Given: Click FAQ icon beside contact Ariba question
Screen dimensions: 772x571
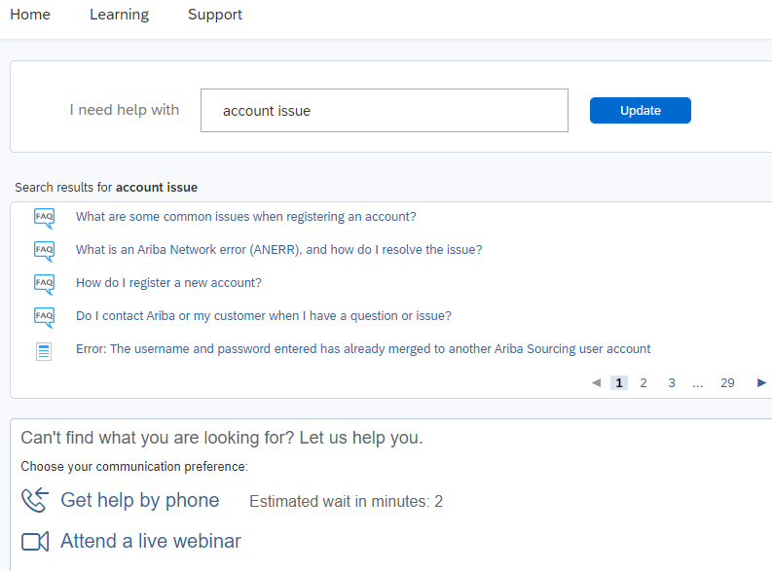Looking at the screenshot, I should [x=44, y=317].
